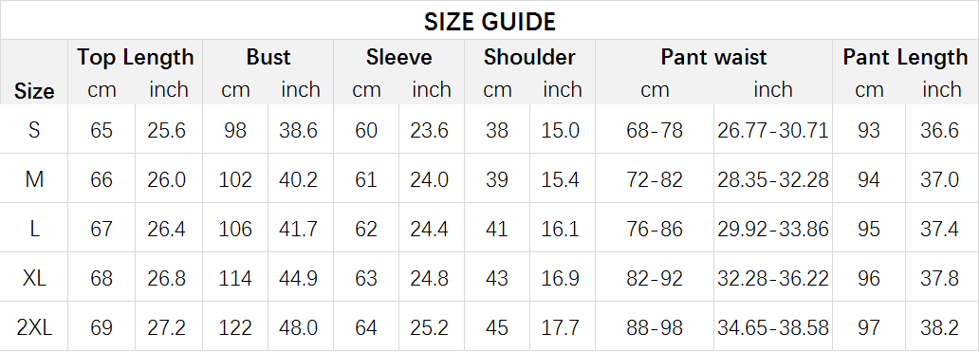Viewport: 980px width, 352px height.
Task: Click the top length 26.0 cell
Action: click(167, 179)
